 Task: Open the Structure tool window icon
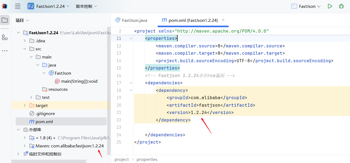[x=5, y=37]
